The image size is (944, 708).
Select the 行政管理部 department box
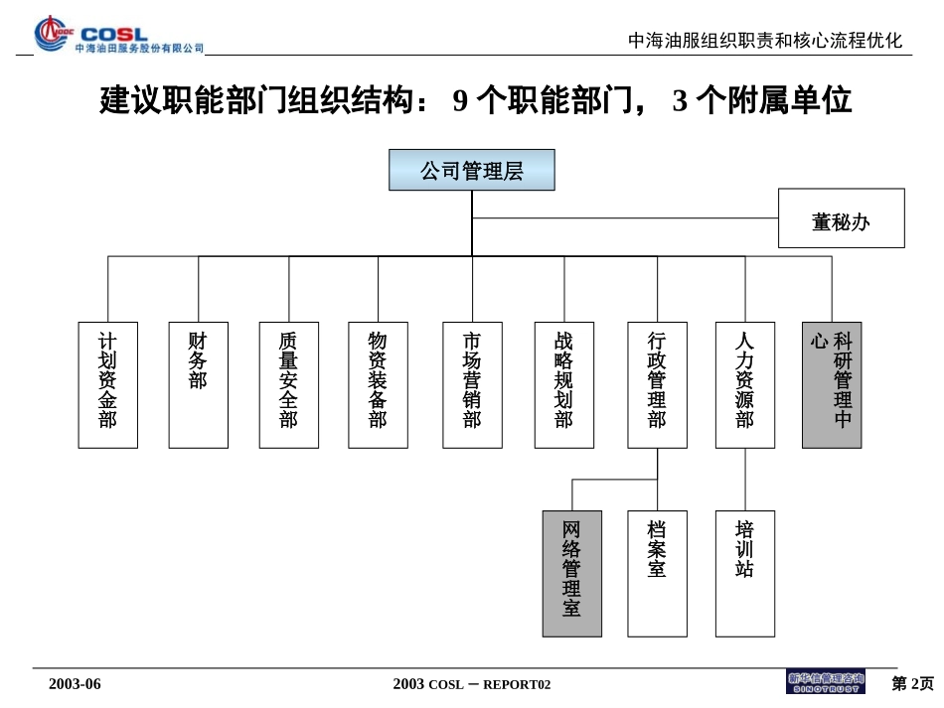pos(657,385)
